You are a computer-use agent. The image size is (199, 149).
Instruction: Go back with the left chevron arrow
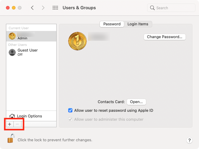32,8
